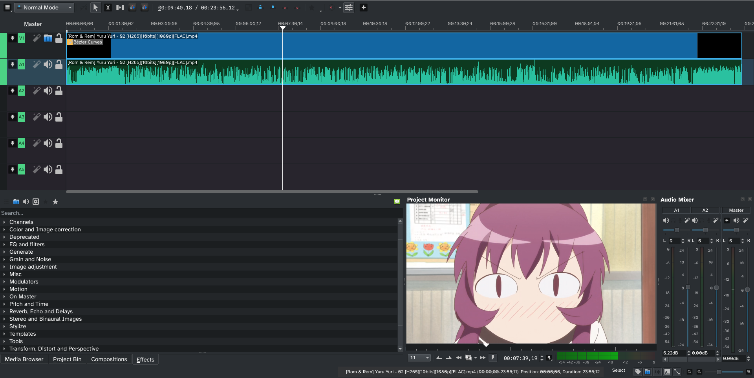
Task: Open the monitor 1:1 zoom dropdown
Action: [x=419, y=358]
